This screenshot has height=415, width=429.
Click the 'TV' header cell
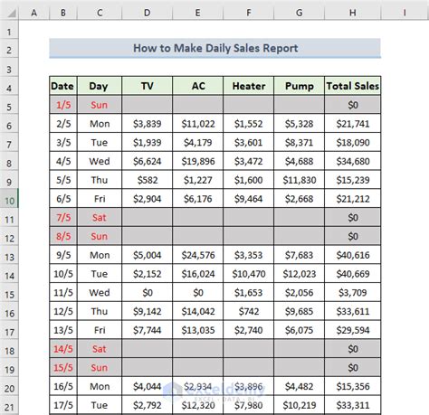coord(148,86)
